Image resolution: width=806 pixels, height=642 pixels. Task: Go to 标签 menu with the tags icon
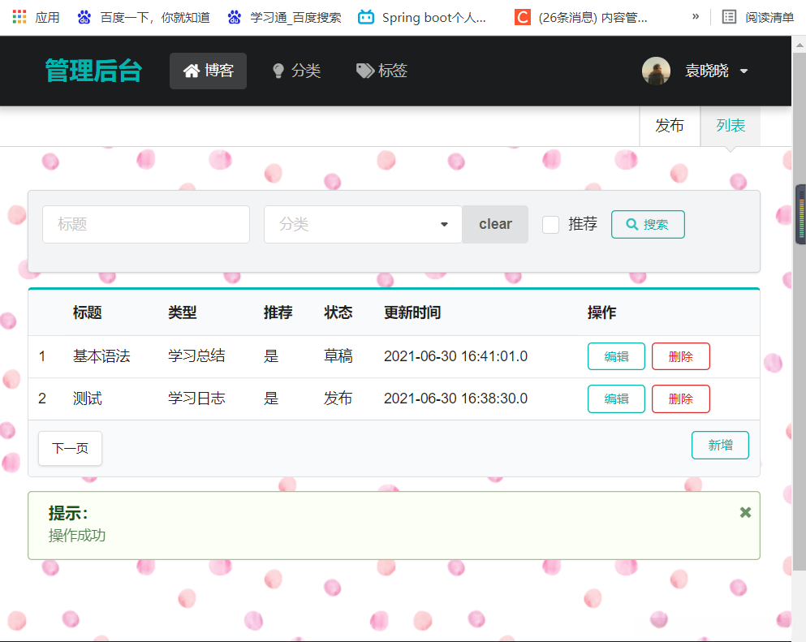coord(381,71)
